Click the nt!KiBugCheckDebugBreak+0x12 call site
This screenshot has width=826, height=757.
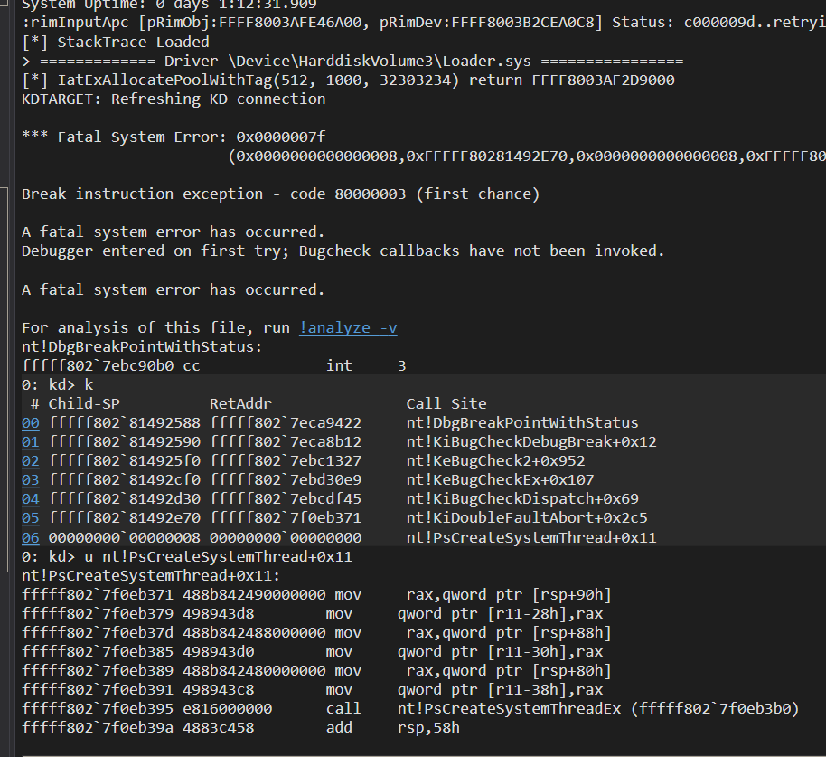coord(531,441)
